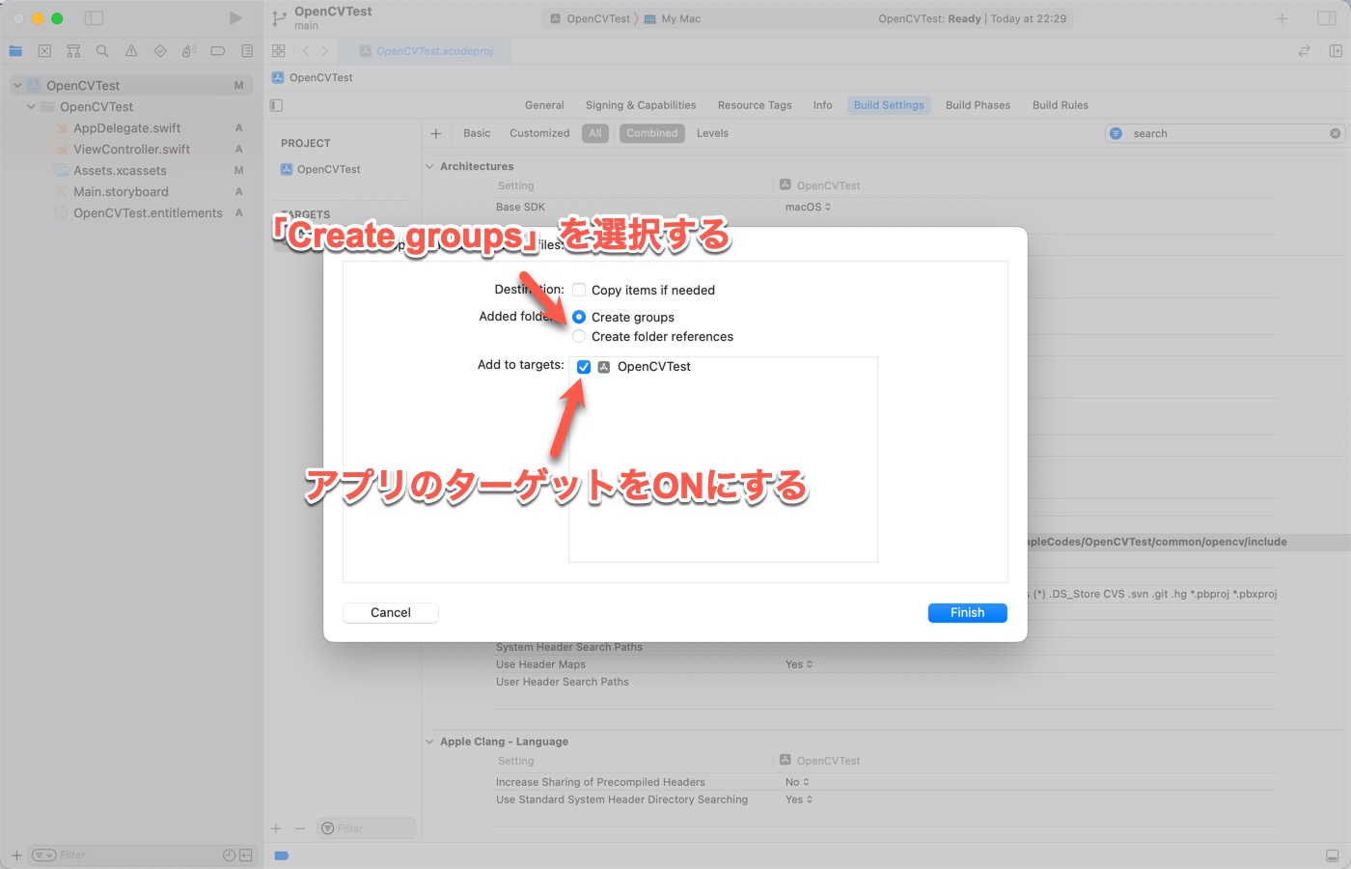The width and height of the screenshot is (1351, 869).
Task: Open the Project navigator folder icon
Action: (15, 51)
